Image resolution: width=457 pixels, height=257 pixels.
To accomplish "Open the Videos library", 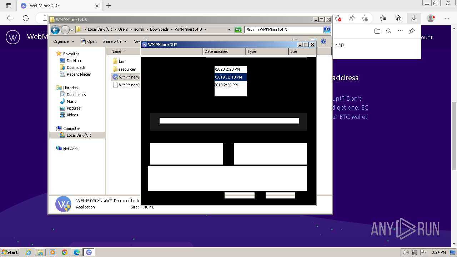I will [72, 115].
